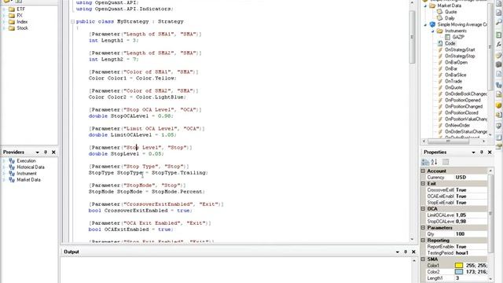Collapse the OCA property category
503x283 pixels.
pos(423,209)
